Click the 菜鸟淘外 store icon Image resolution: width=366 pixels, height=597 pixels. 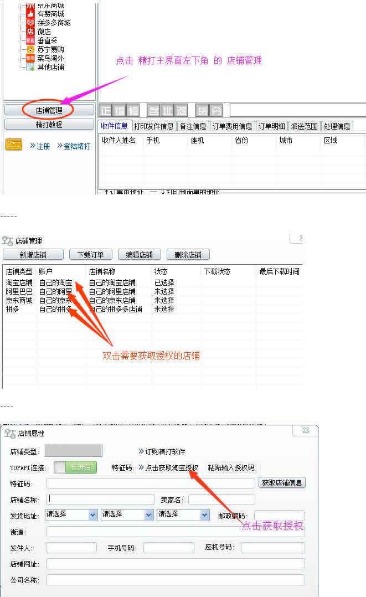tap(30, 58)
